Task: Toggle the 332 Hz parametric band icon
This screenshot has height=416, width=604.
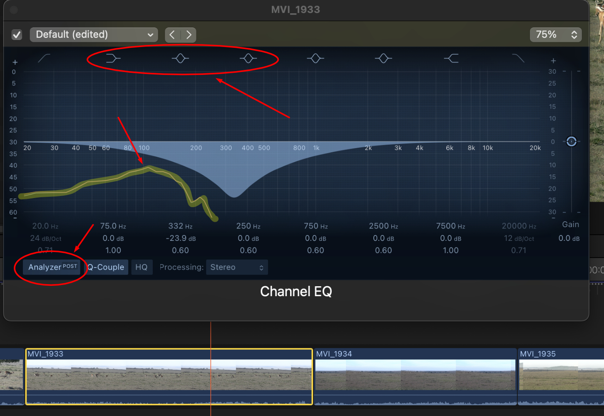Action: pyautogui.click(x=180, y=58)
